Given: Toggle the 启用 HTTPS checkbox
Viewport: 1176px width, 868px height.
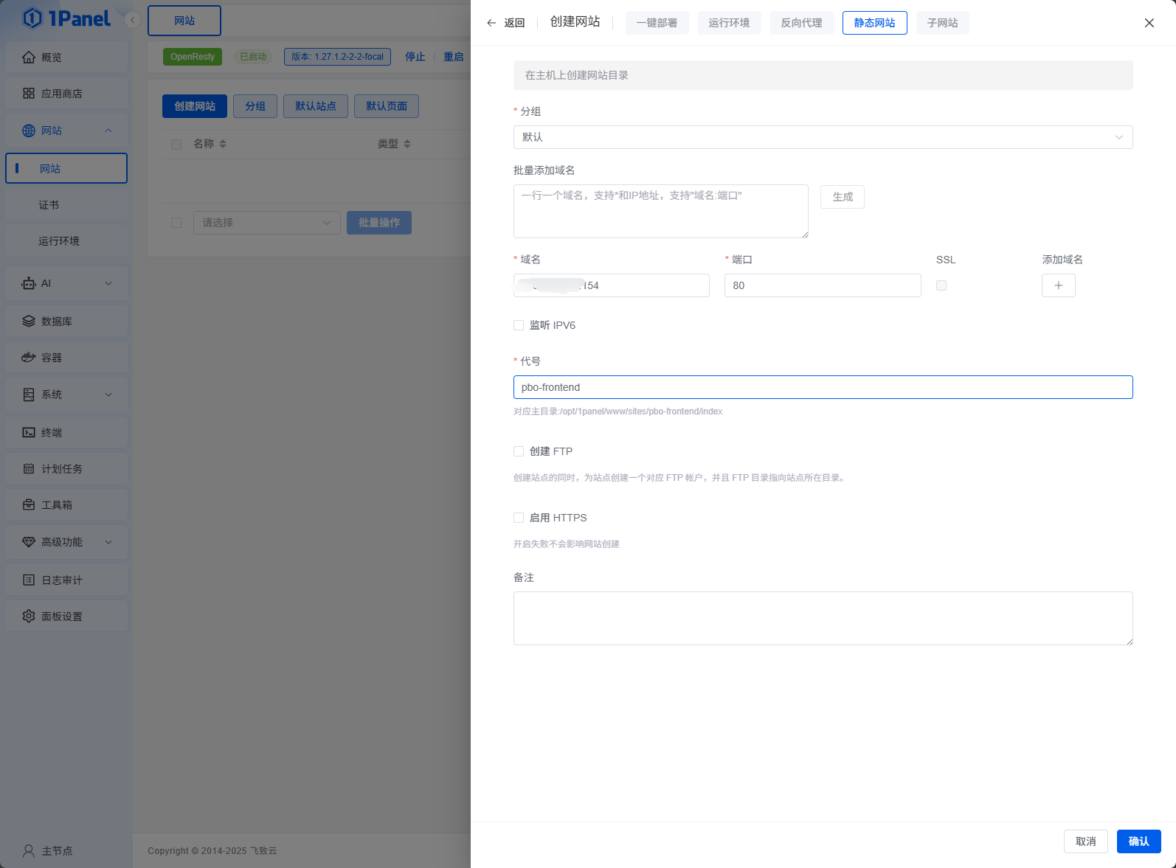Looking at the screenshot, I should (519, 518).
